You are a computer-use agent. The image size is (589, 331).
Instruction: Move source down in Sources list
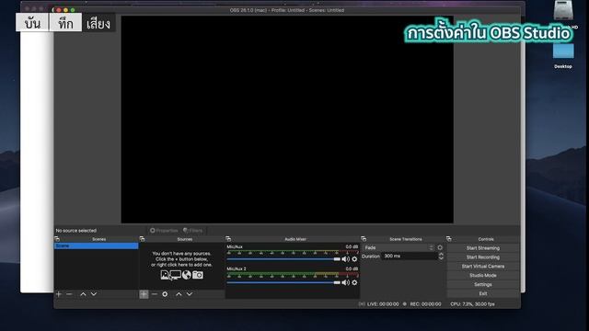[190, 294]
